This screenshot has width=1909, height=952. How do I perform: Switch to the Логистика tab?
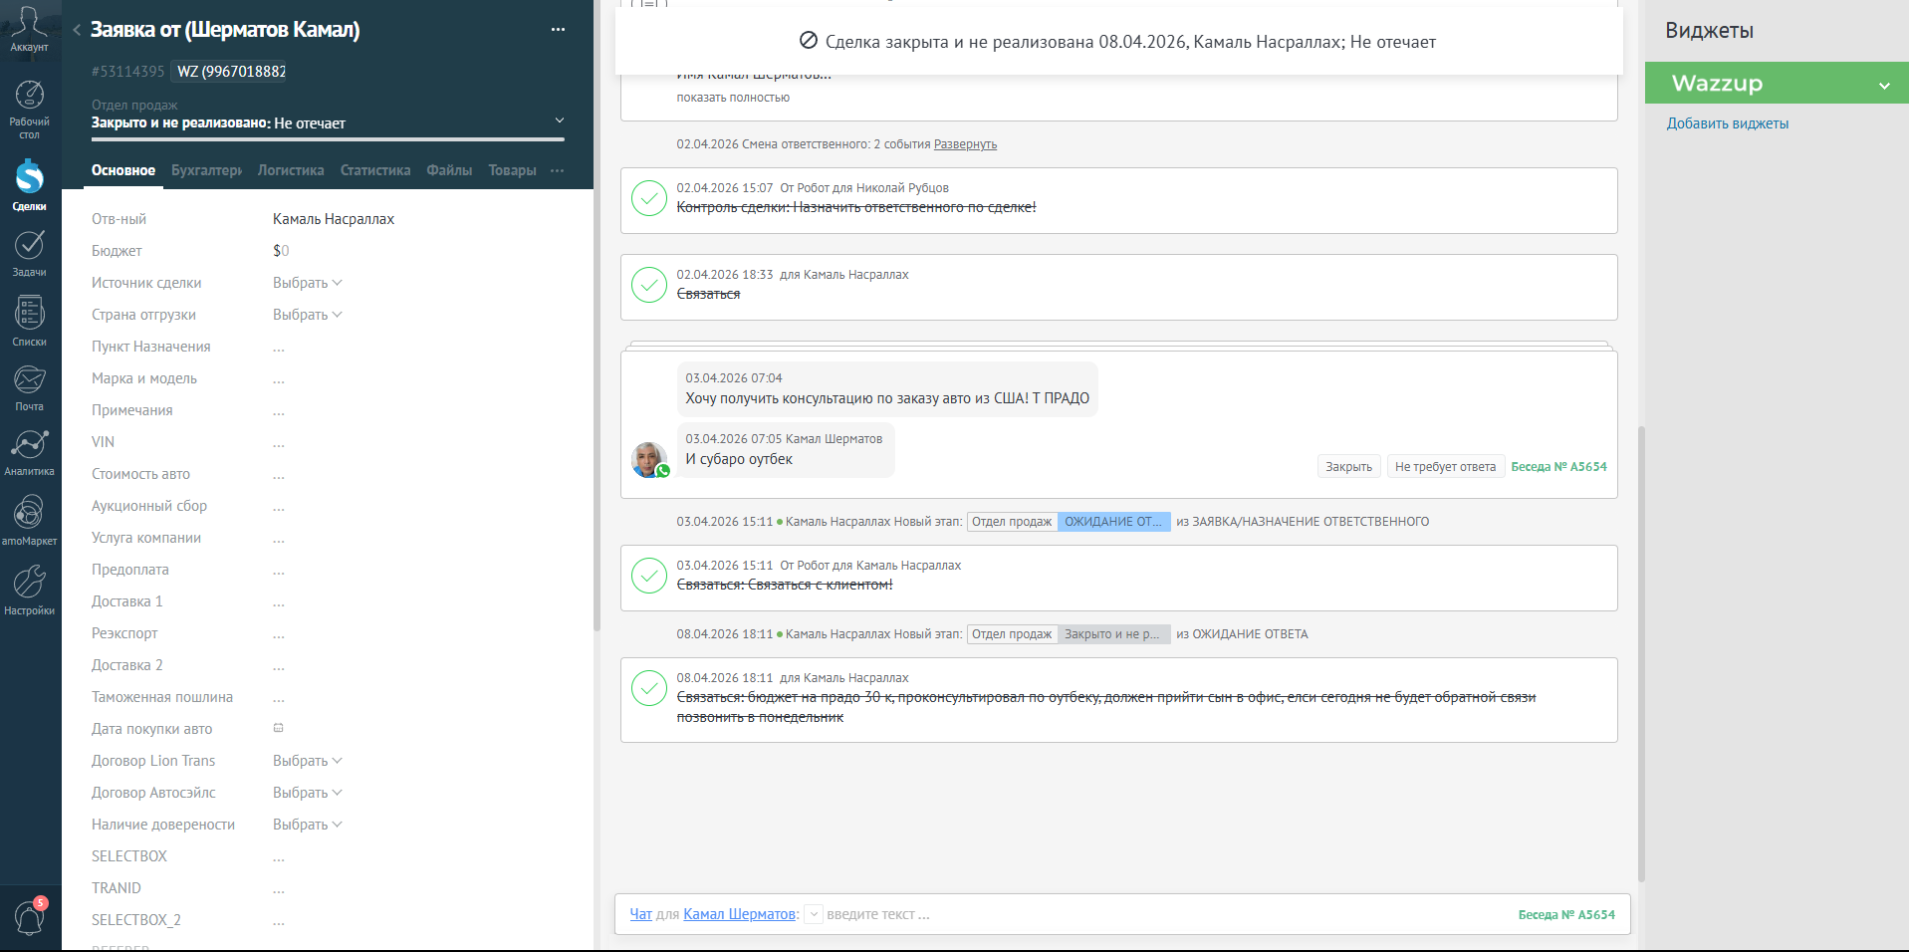(291, 170)
